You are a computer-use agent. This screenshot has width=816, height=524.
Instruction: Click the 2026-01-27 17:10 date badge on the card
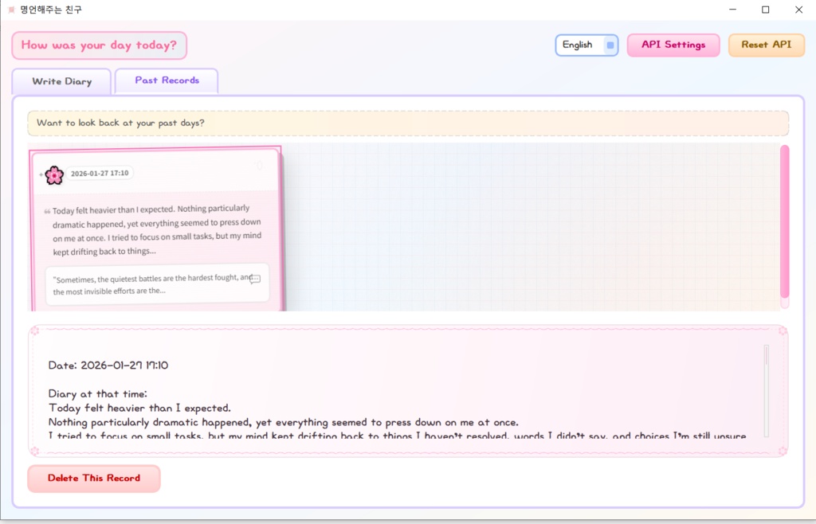[x=100, y=173]
